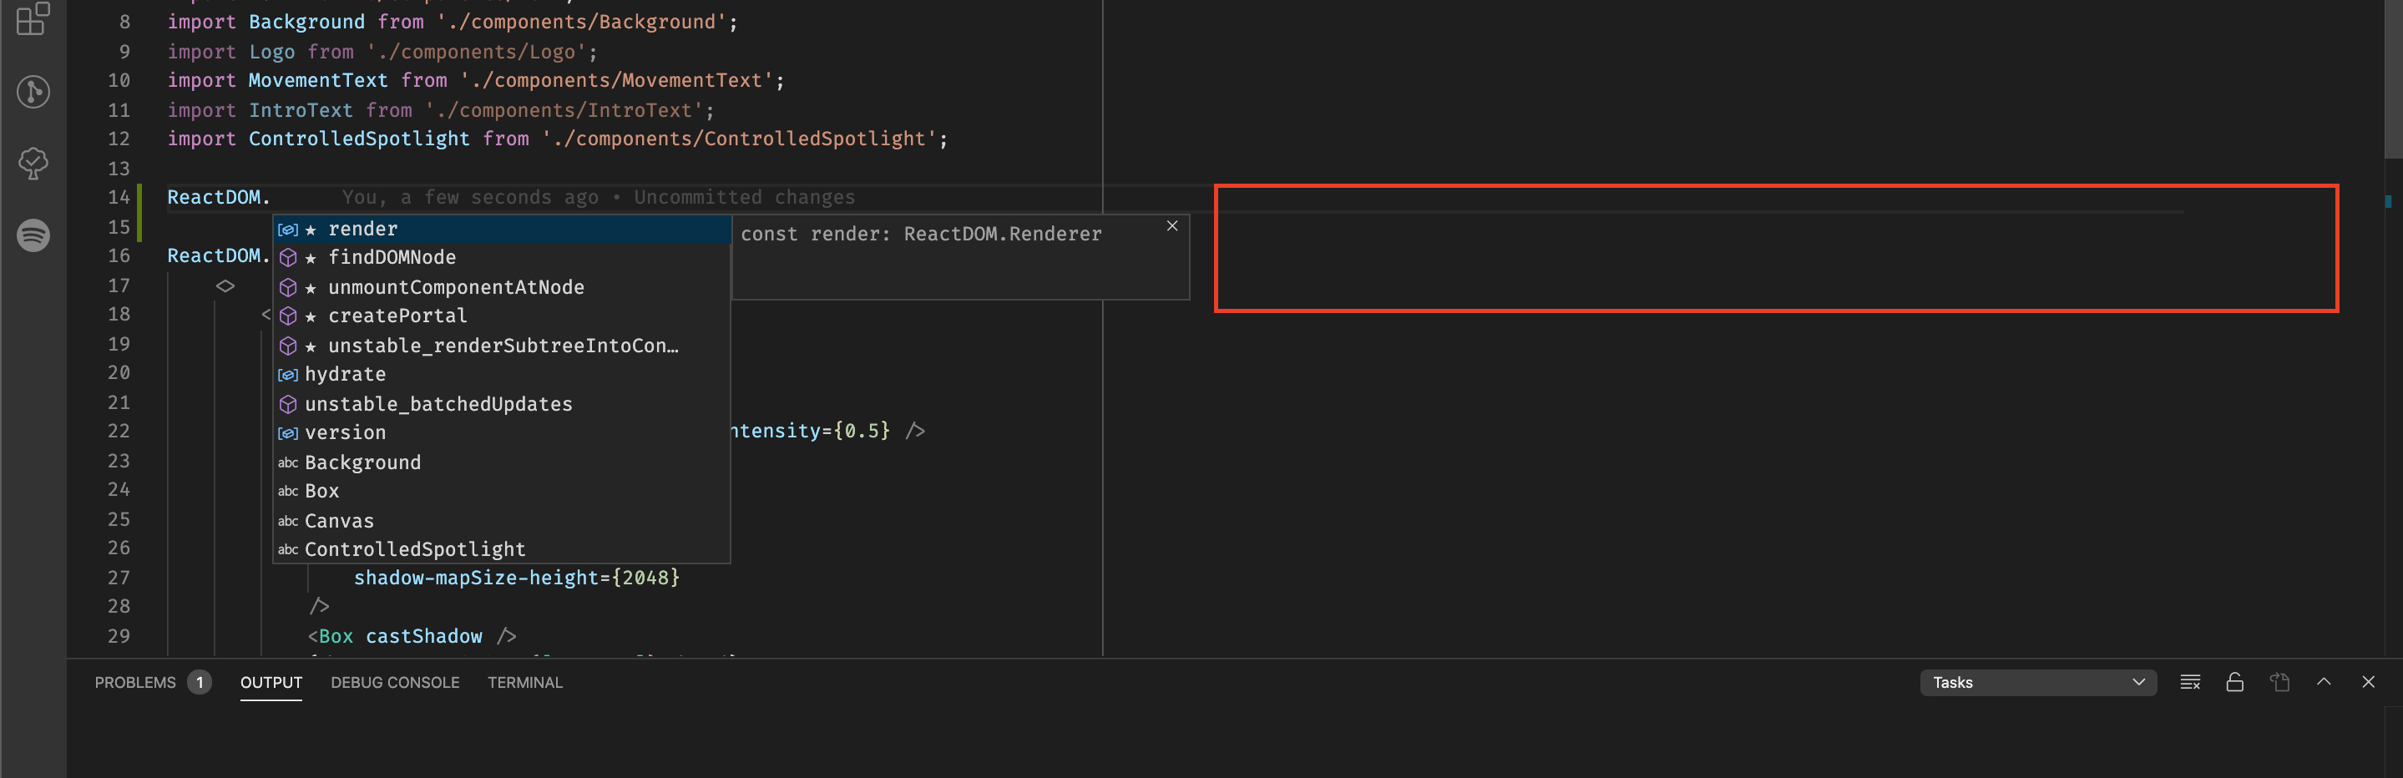Maximize the bottom panel with the chevron
2403x778 pixels.
(x=2324, y=682)
